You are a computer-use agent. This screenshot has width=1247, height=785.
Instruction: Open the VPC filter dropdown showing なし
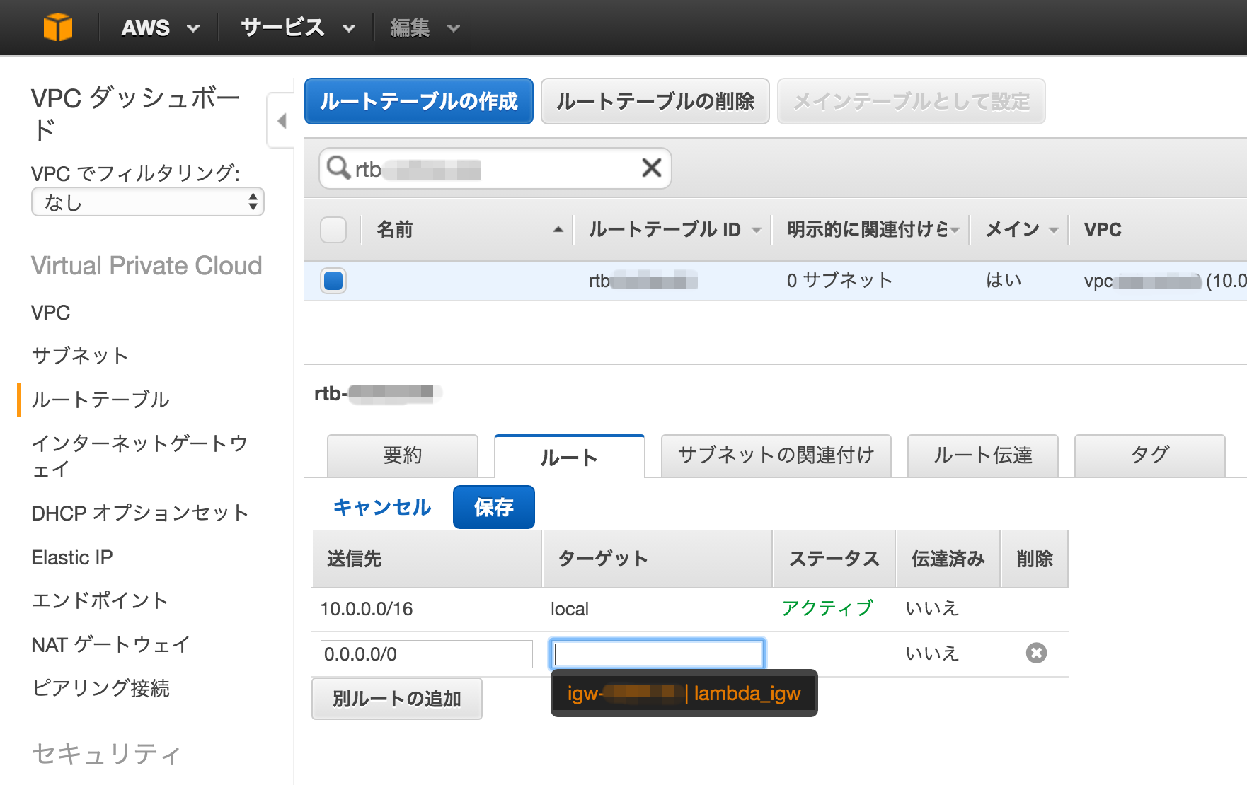148,202
